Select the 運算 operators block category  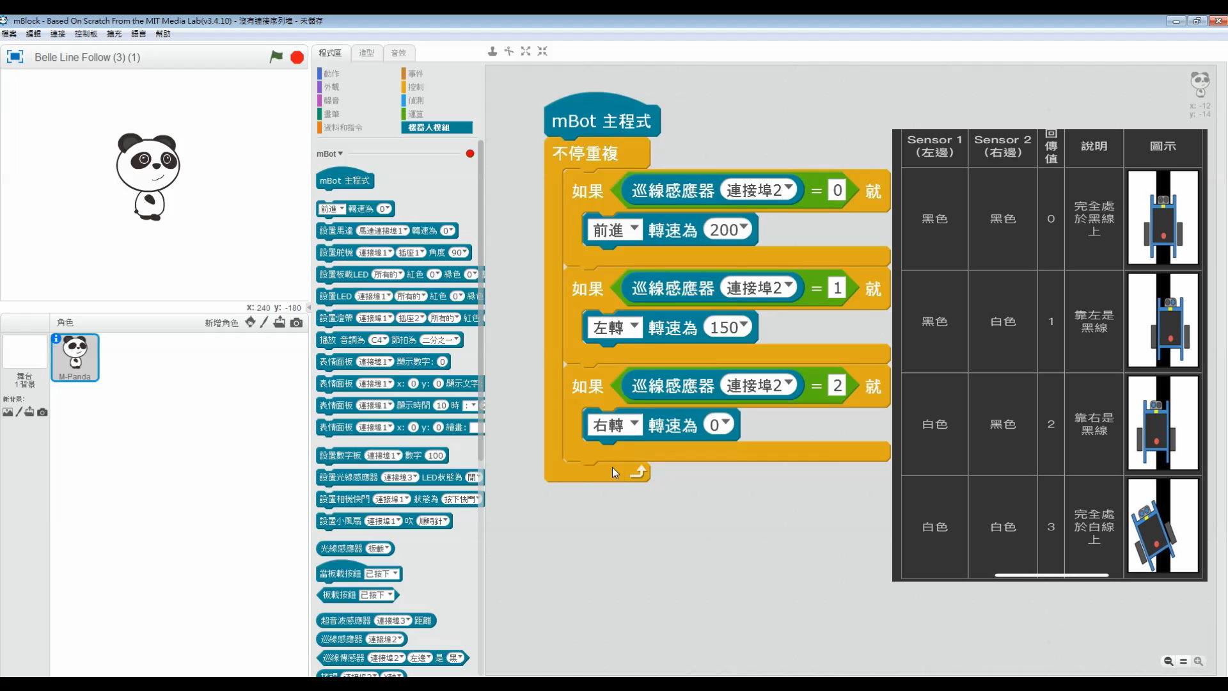point(416,114)
